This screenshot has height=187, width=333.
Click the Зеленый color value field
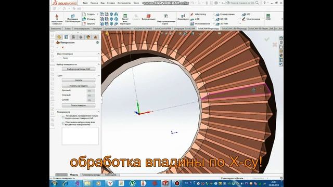point(91,96)
